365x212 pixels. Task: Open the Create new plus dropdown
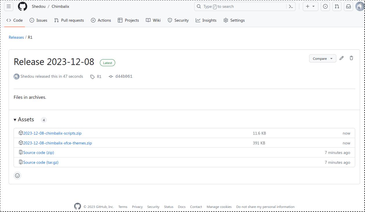[310, 6]
